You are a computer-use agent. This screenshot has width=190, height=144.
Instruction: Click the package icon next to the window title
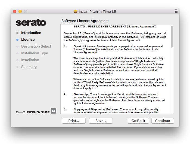tap(75, 11)
